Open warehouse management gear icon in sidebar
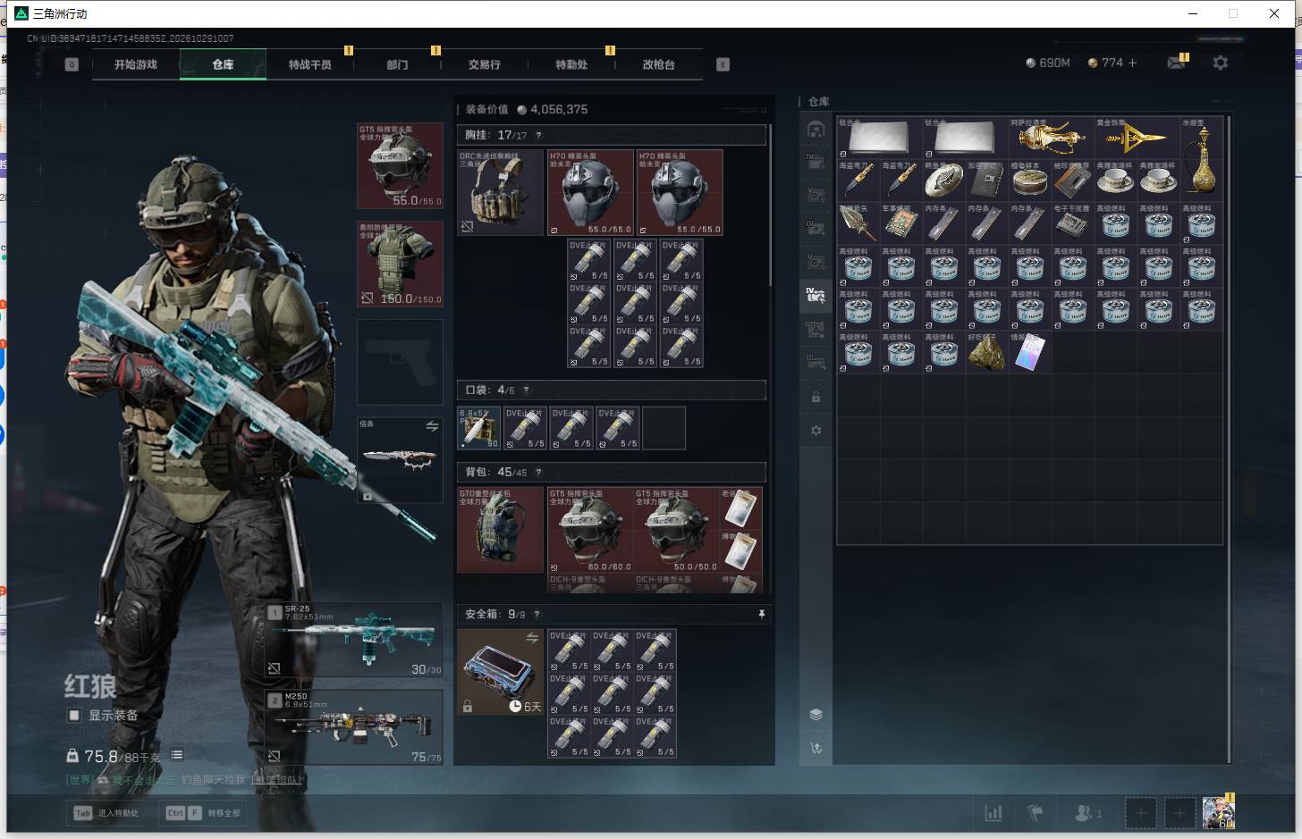 (816, 431)
